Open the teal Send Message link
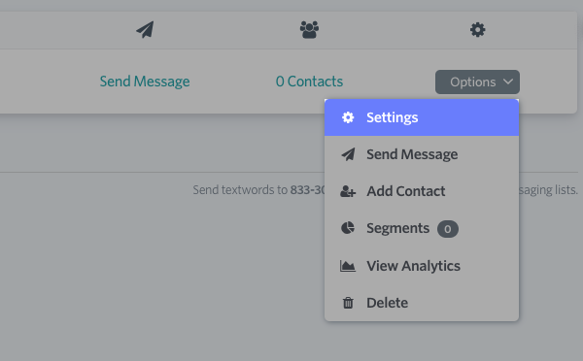 145,82
